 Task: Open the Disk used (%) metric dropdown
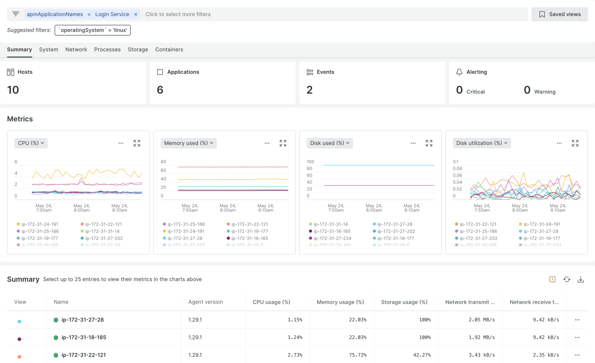[x=329, y=143]
